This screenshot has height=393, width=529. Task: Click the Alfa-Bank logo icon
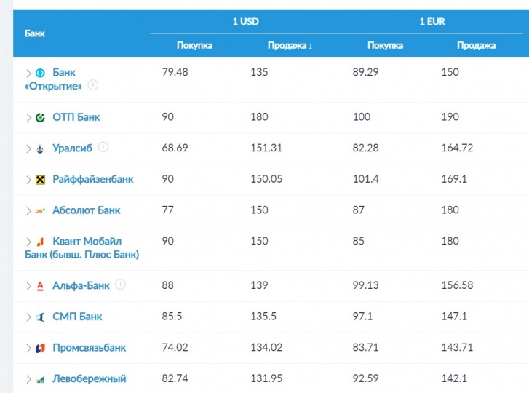tap(41, 286)
